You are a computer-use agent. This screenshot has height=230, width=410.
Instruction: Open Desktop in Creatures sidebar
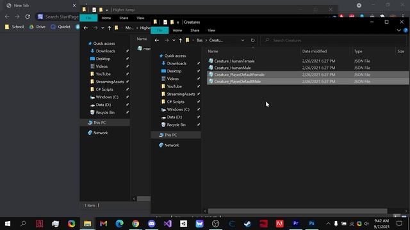click(171, 71)
